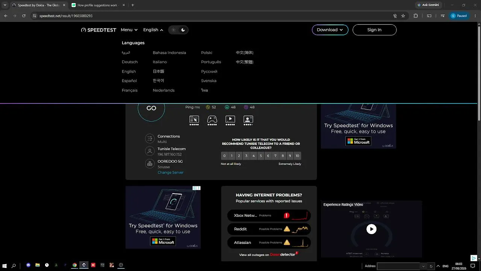481x271 pixels.
Task: Open Windows taskbar search
Action: 14,266
